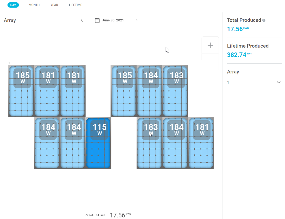
Task: Expand the Array dropdown chevron
Action: click(x=278, y=82)
